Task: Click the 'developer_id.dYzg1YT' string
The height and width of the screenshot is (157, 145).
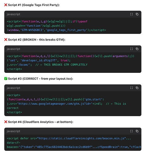Action: (39, 60)
